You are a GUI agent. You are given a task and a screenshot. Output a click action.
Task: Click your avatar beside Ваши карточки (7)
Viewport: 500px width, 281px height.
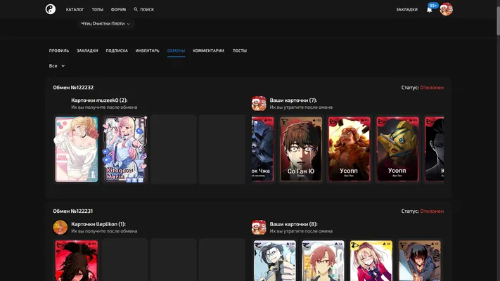tap(259, 103)
